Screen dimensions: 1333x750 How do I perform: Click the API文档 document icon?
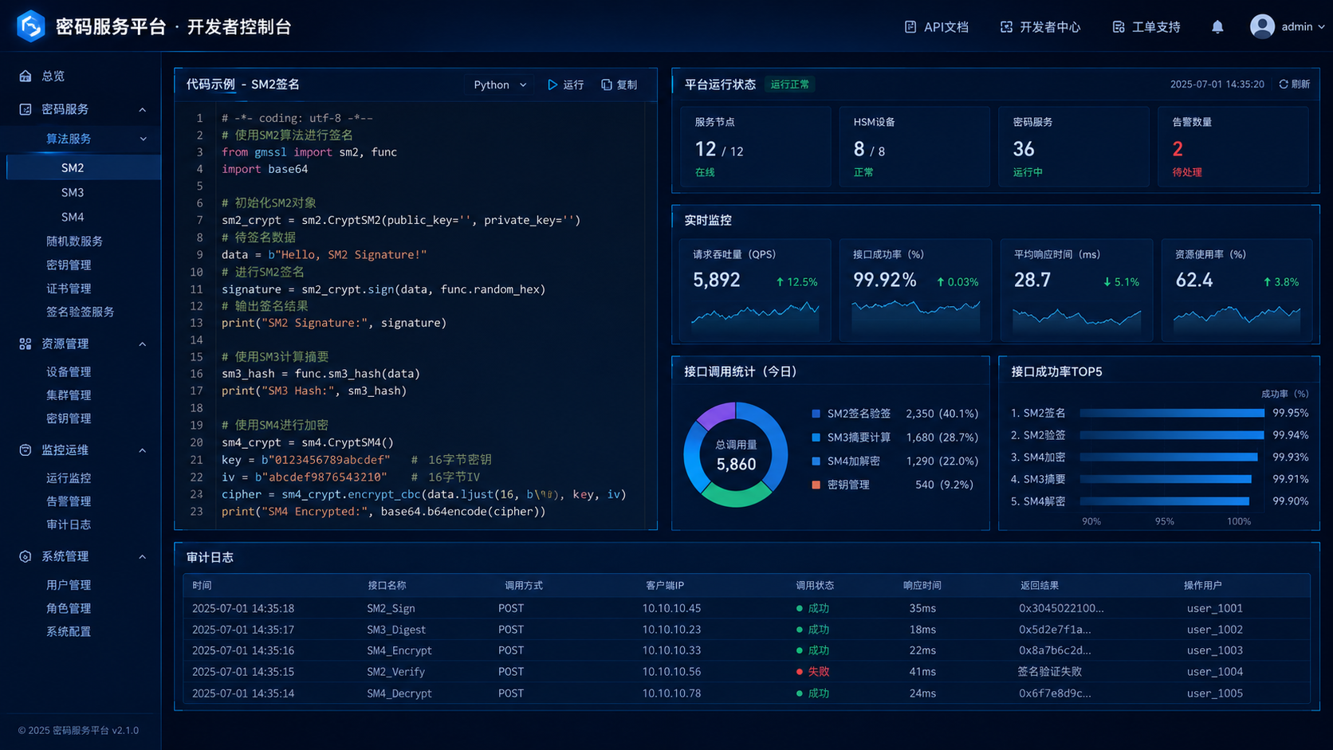coord(910,27)
